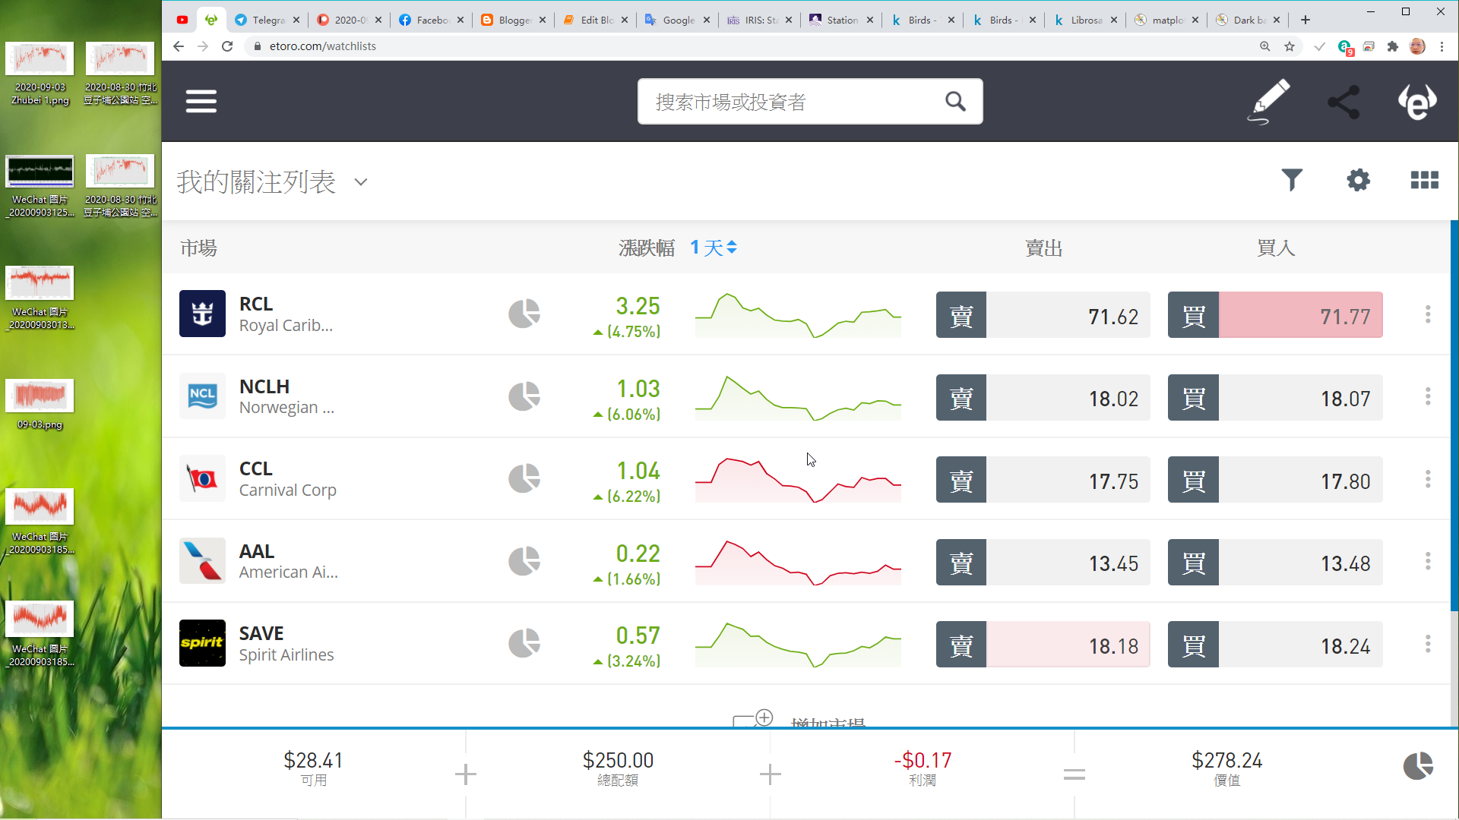
Task: Open the more options menu for NCLH
Action: 1428,396
